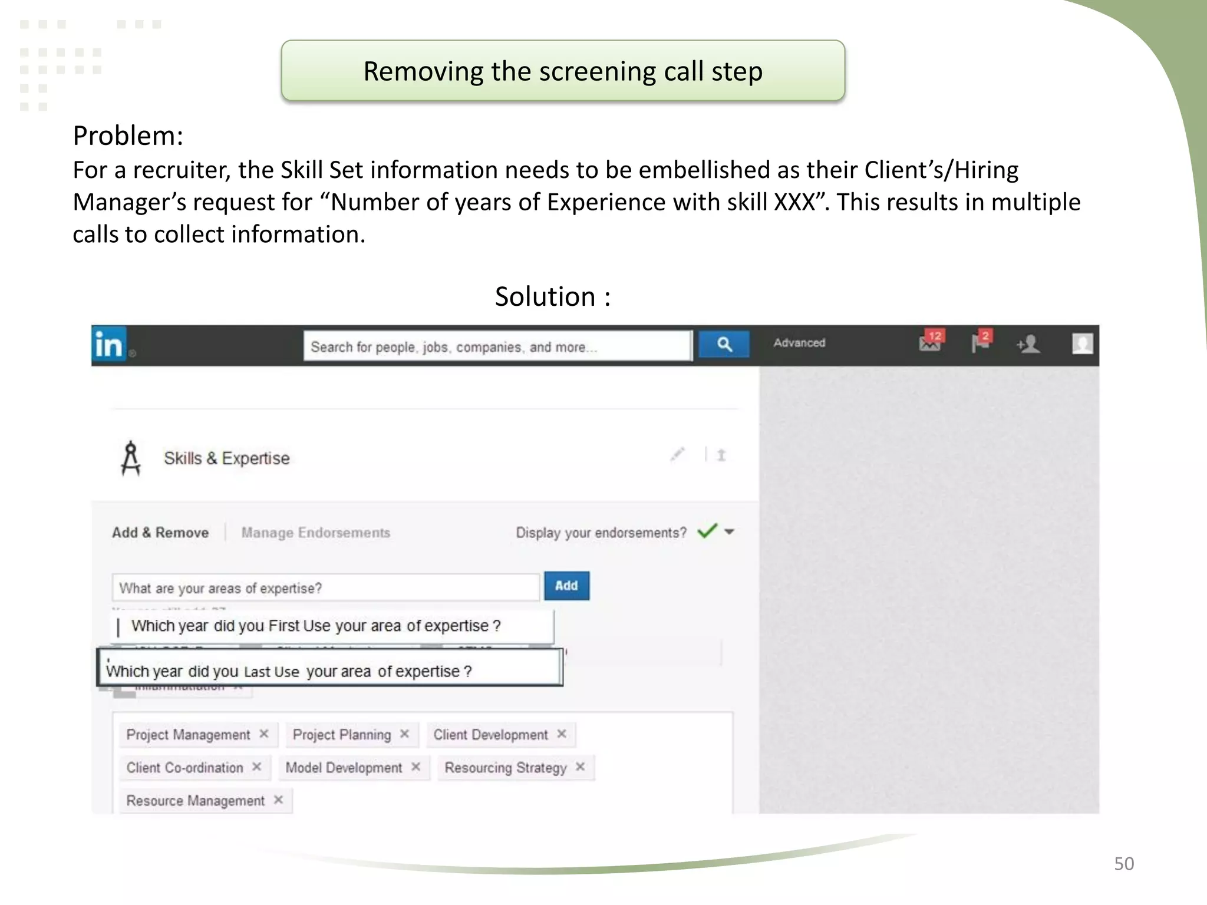This screenshot has height=905, width=1207.
Task: Switch to the Manage Endorsements tab
Action: (316, 533)
